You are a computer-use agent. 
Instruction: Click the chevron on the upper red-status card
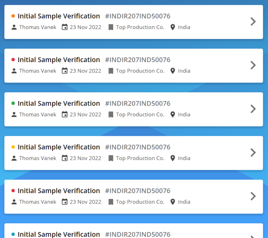[253, 65]
